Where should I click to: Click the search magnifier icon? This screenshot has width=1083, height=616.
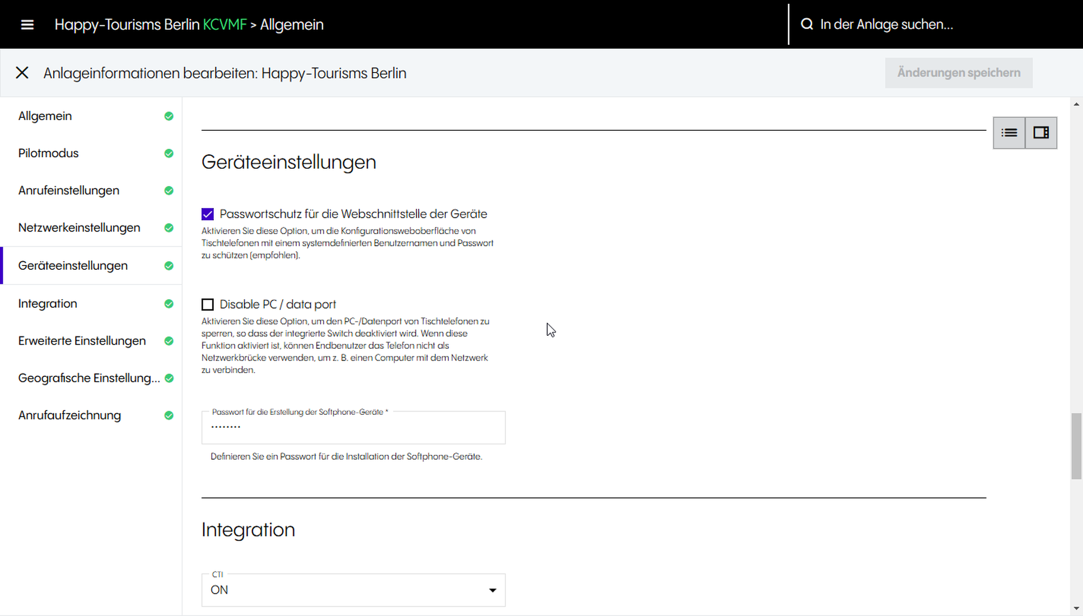pos(807,24)
